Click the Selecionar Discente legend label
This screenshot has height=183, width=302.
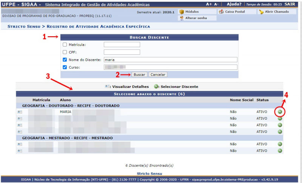(x=179, y=87)
